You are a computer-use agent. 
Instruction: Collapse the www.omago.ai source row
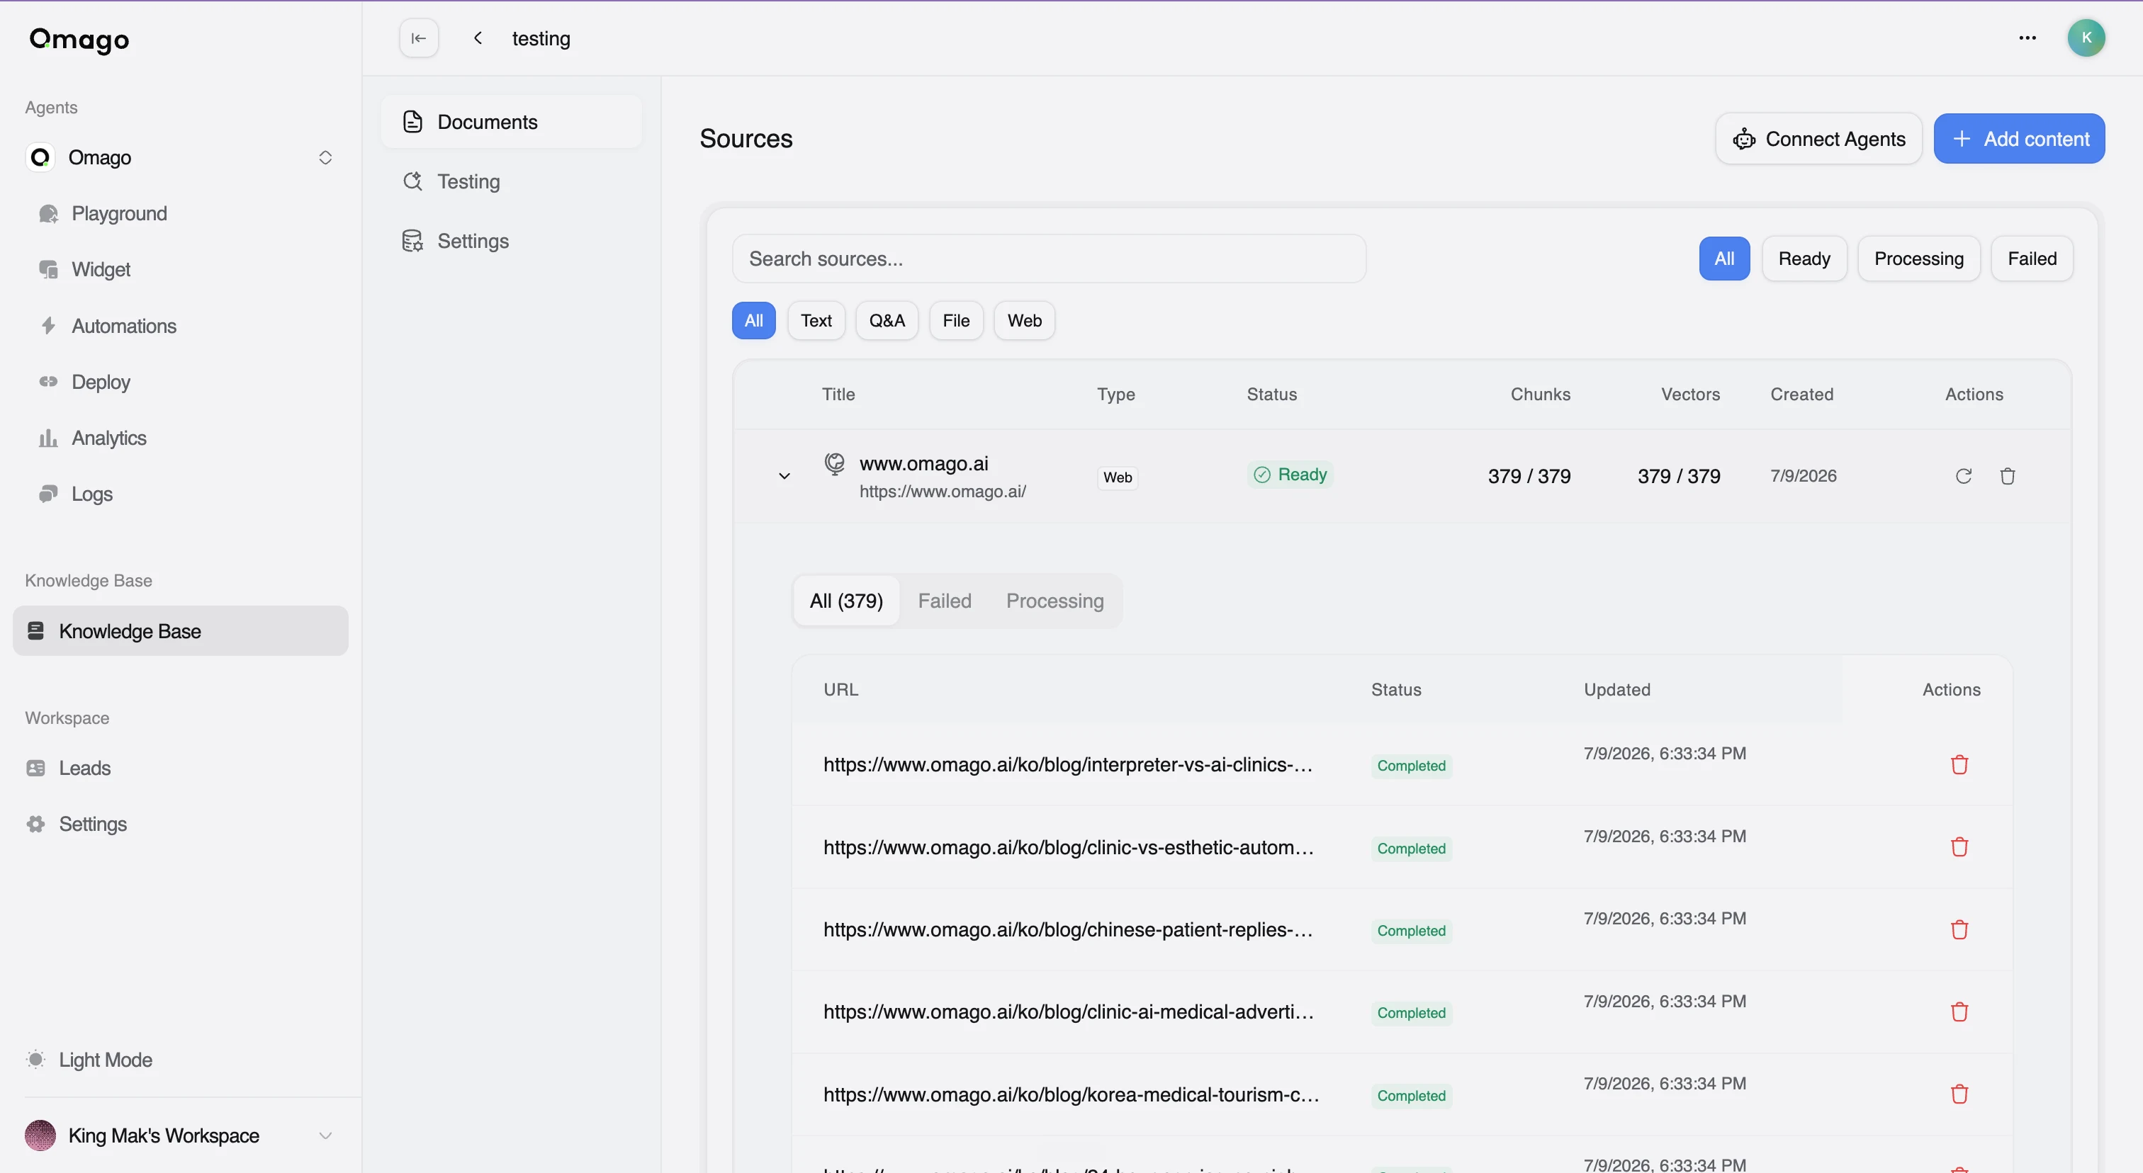[x=784, y=476]
